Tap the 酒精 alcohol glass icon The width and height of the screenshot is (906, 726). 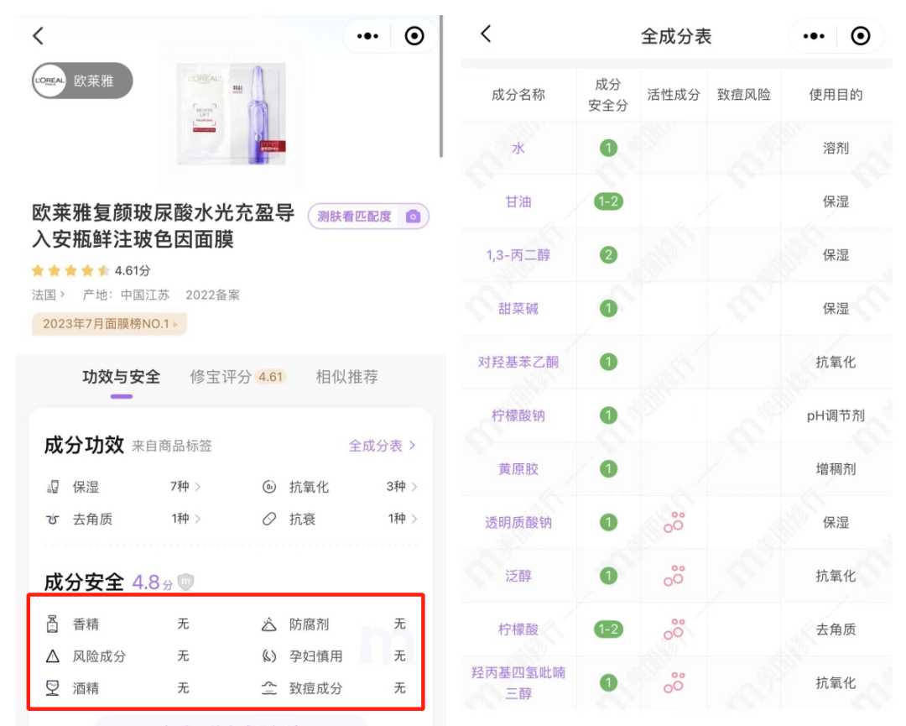(53, 688)
